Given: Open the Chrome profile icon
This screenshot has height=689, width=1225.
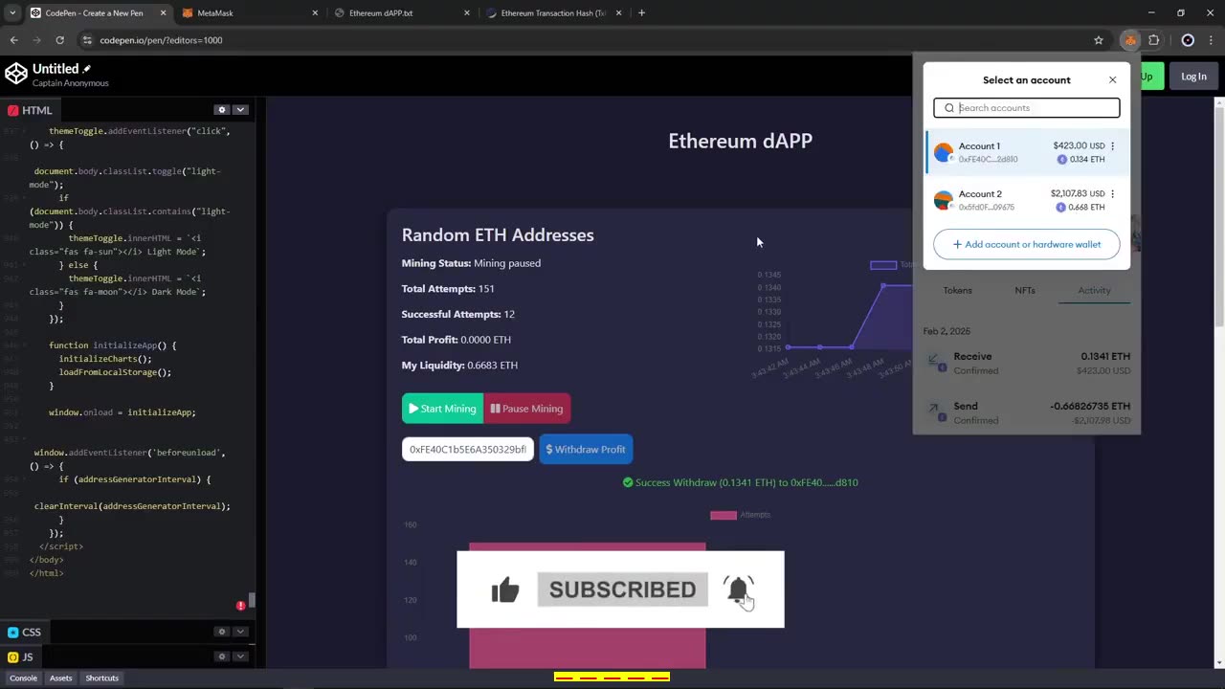Looking at the screenshot, I should click(x=1188, y=40).
